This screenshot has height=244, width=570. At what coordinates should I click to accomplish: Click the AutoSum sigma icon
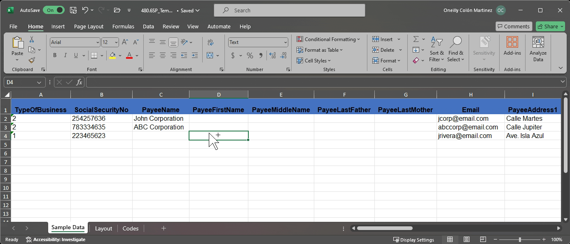pos(416,39)
